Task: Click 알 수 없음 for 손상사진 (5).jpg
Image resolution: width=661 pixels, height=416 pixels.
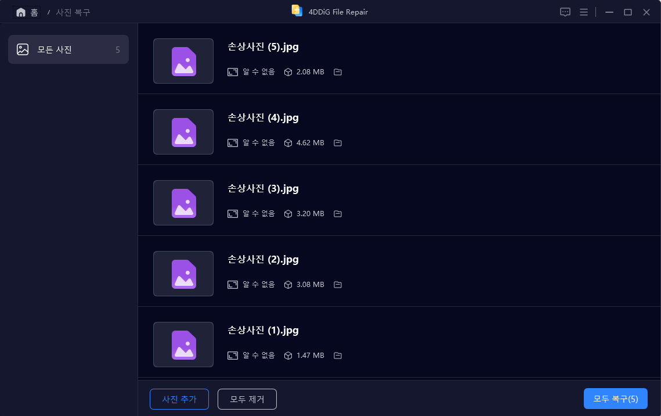Action: 259,72
